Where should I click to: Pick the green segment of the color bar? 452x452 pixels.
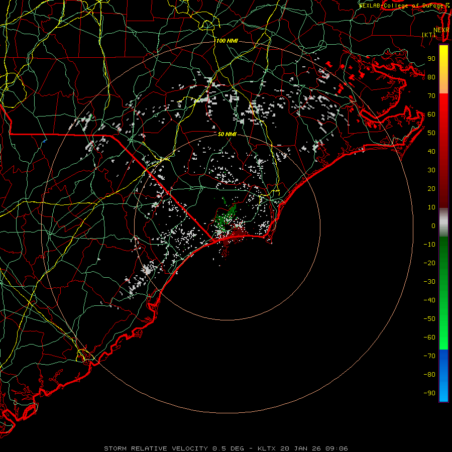(x=443, y=293)
